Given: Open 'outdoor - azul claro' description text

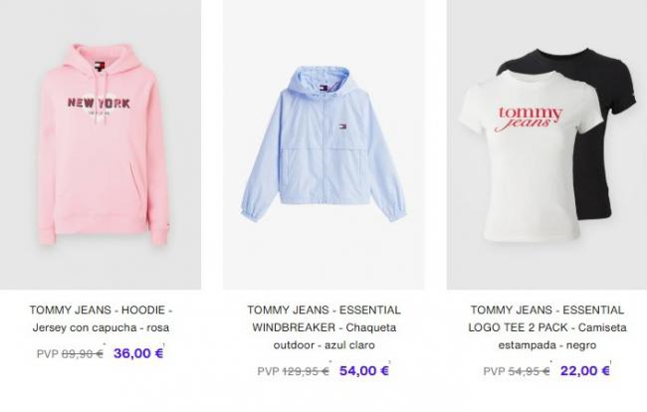Looking at the screenshot, I should click(x=323, y=344).
